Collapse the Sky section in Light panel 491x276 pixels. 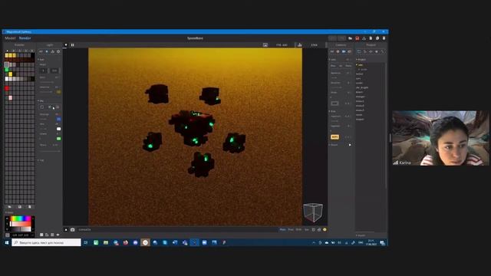(41, 101)
